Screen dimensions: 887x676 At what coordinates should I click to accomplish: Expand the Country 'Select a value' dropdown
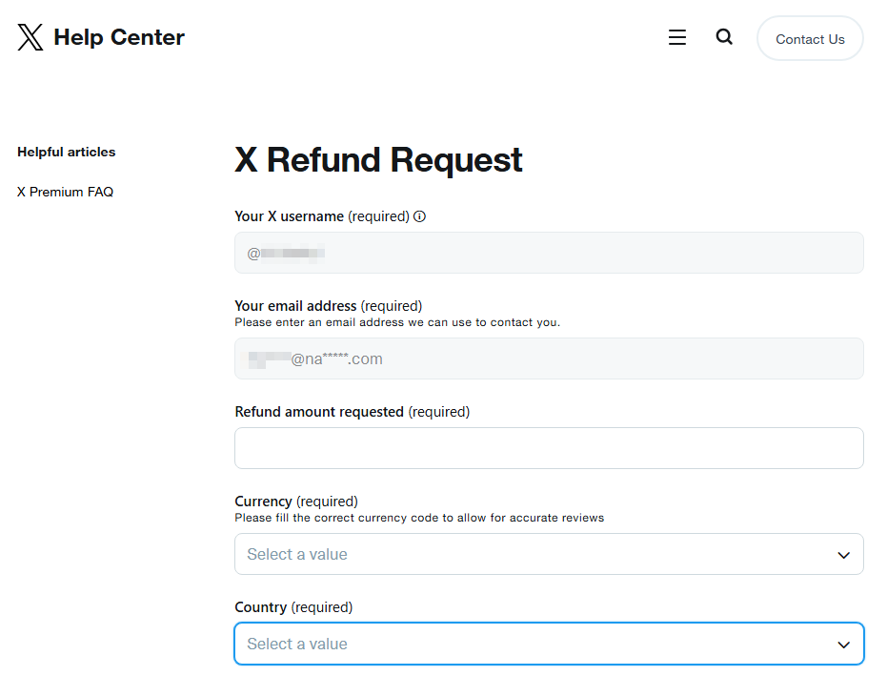(x=534, y=644)
